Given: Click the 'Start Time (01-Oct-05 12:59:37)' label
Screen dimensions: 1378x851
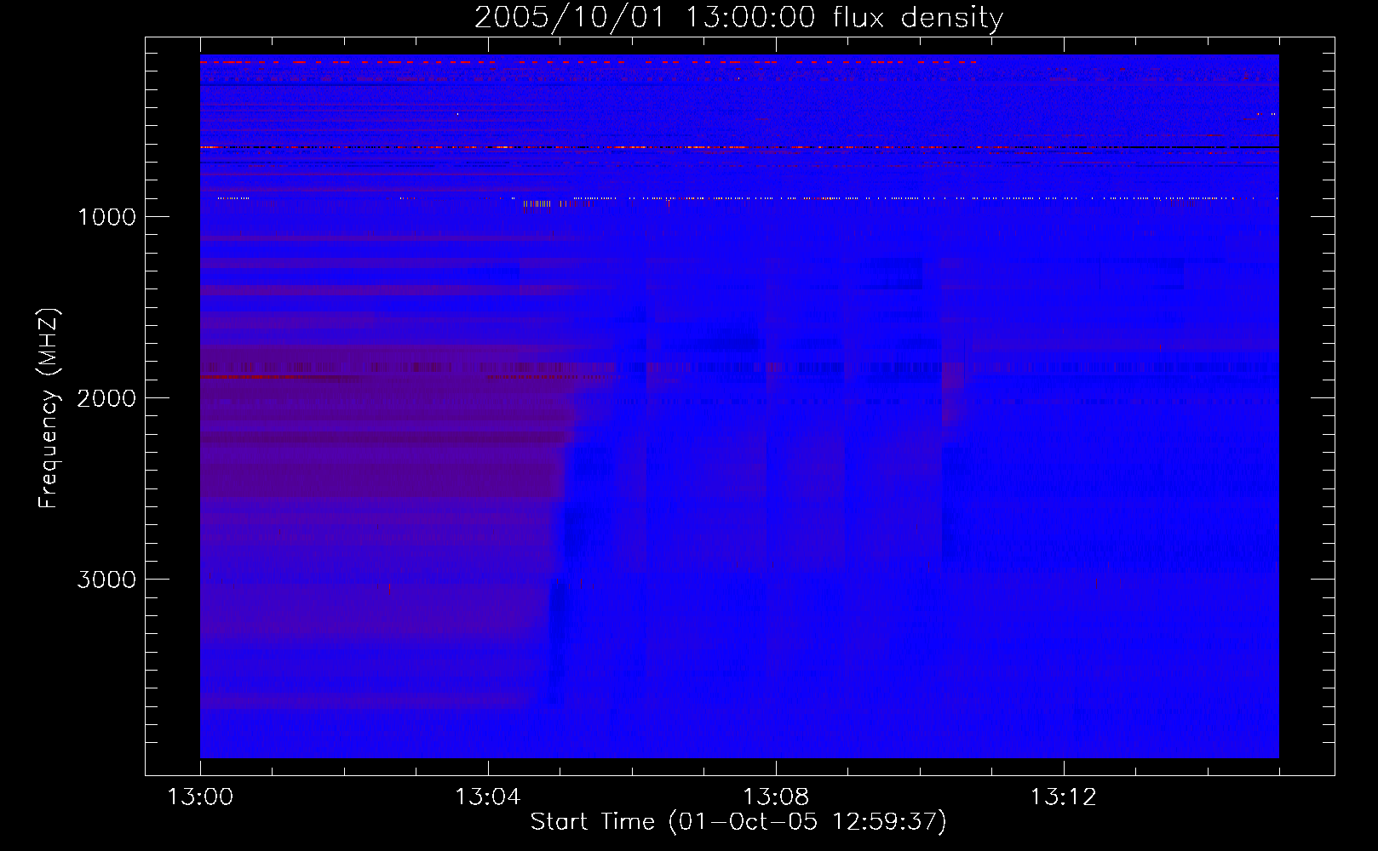Looking at the screenshot, I should [738, 822].
